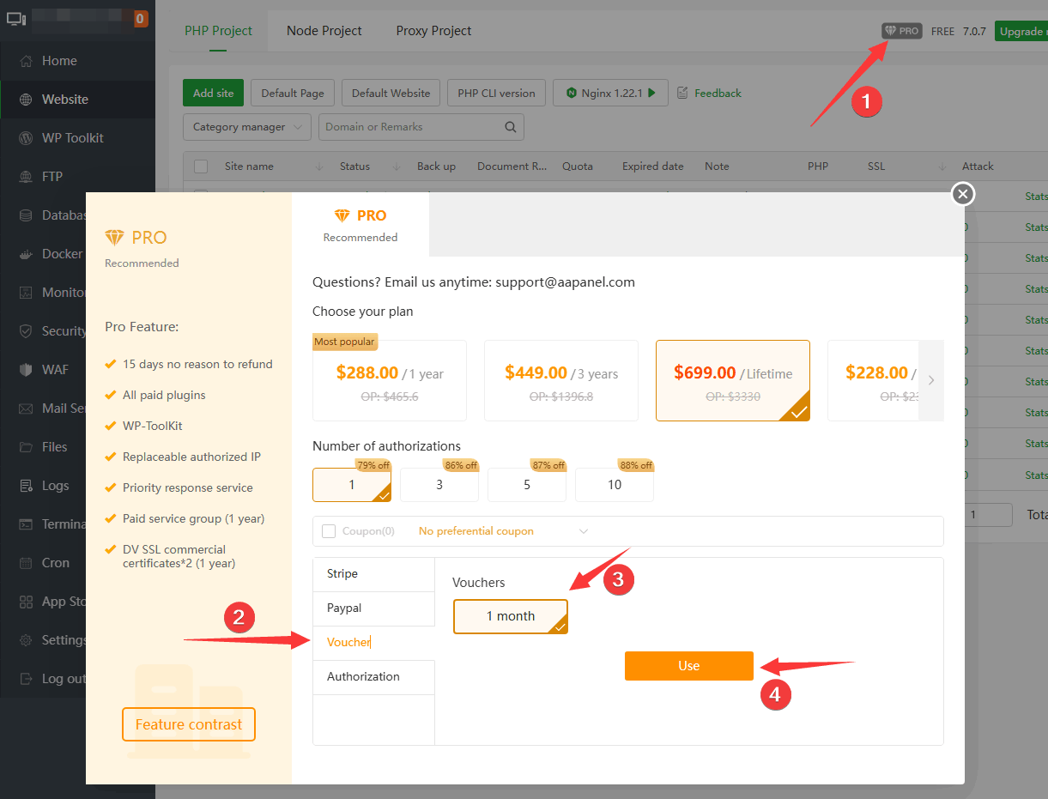Click the Website globe icon in sidebar
The image size is (1048, 799).
[26, 100]
